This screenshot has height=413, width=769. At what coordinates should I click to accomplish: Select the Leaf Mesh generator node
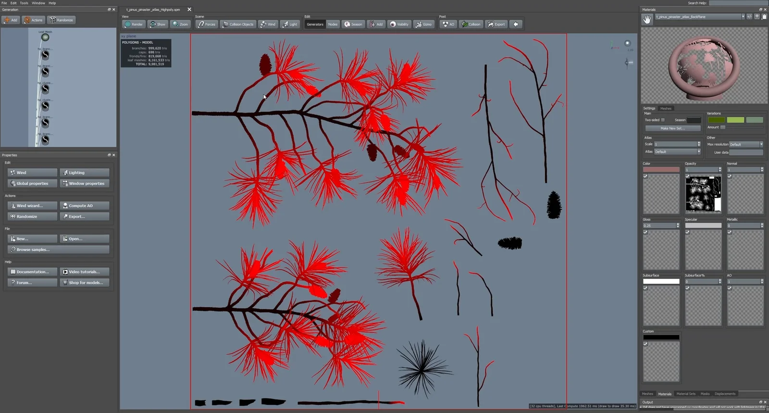pos(45,37)
